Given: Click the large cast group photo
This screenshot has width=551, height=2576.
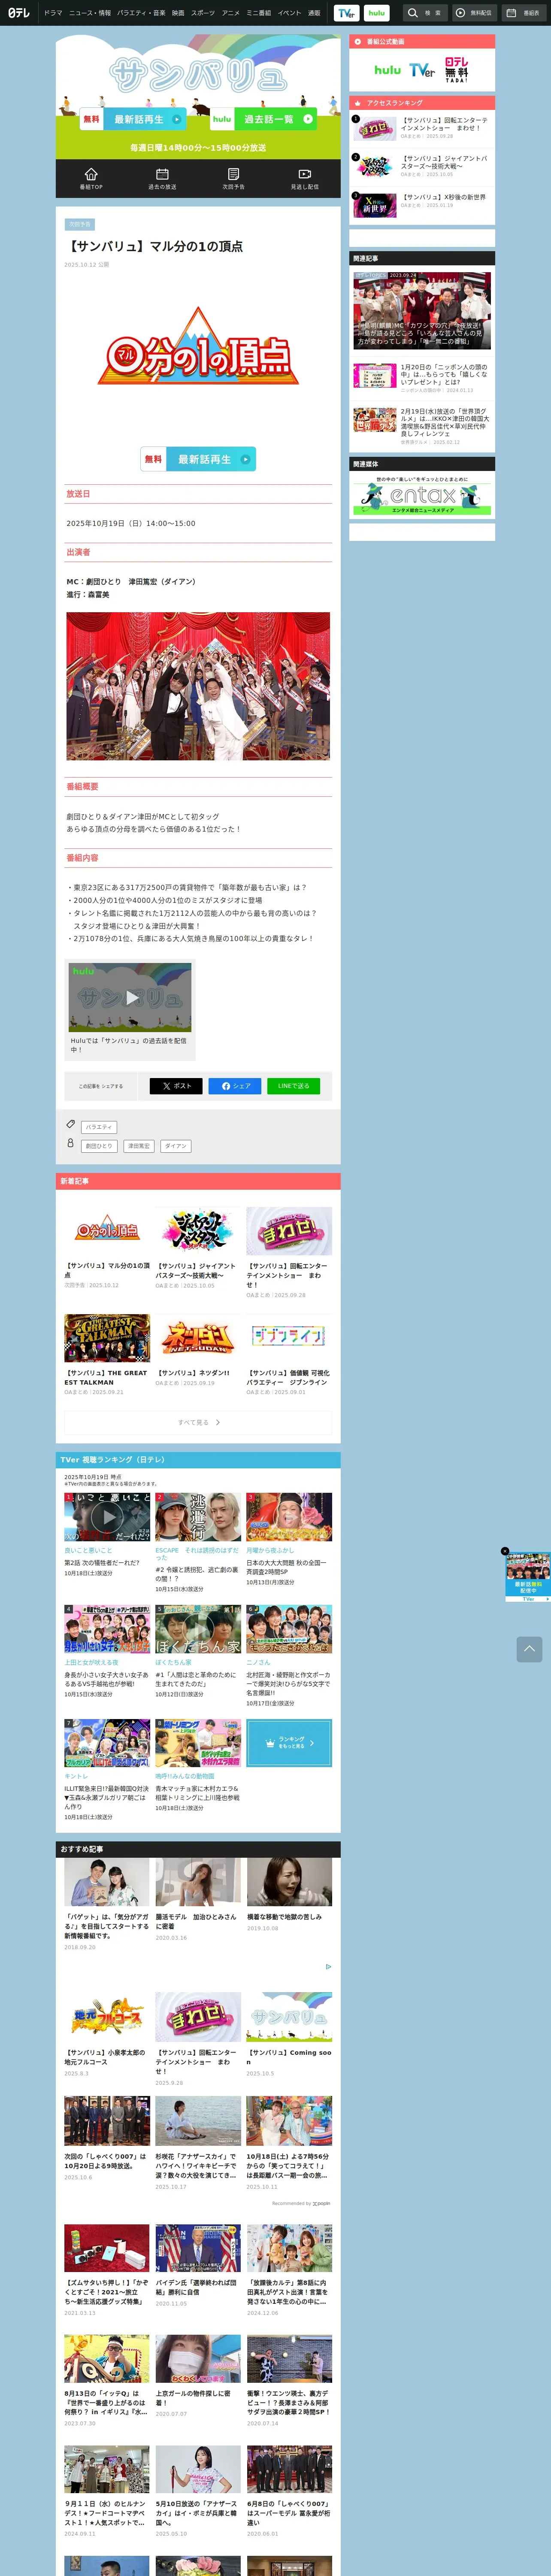Looking at the screenshot, I should click(x=198, y=686).
